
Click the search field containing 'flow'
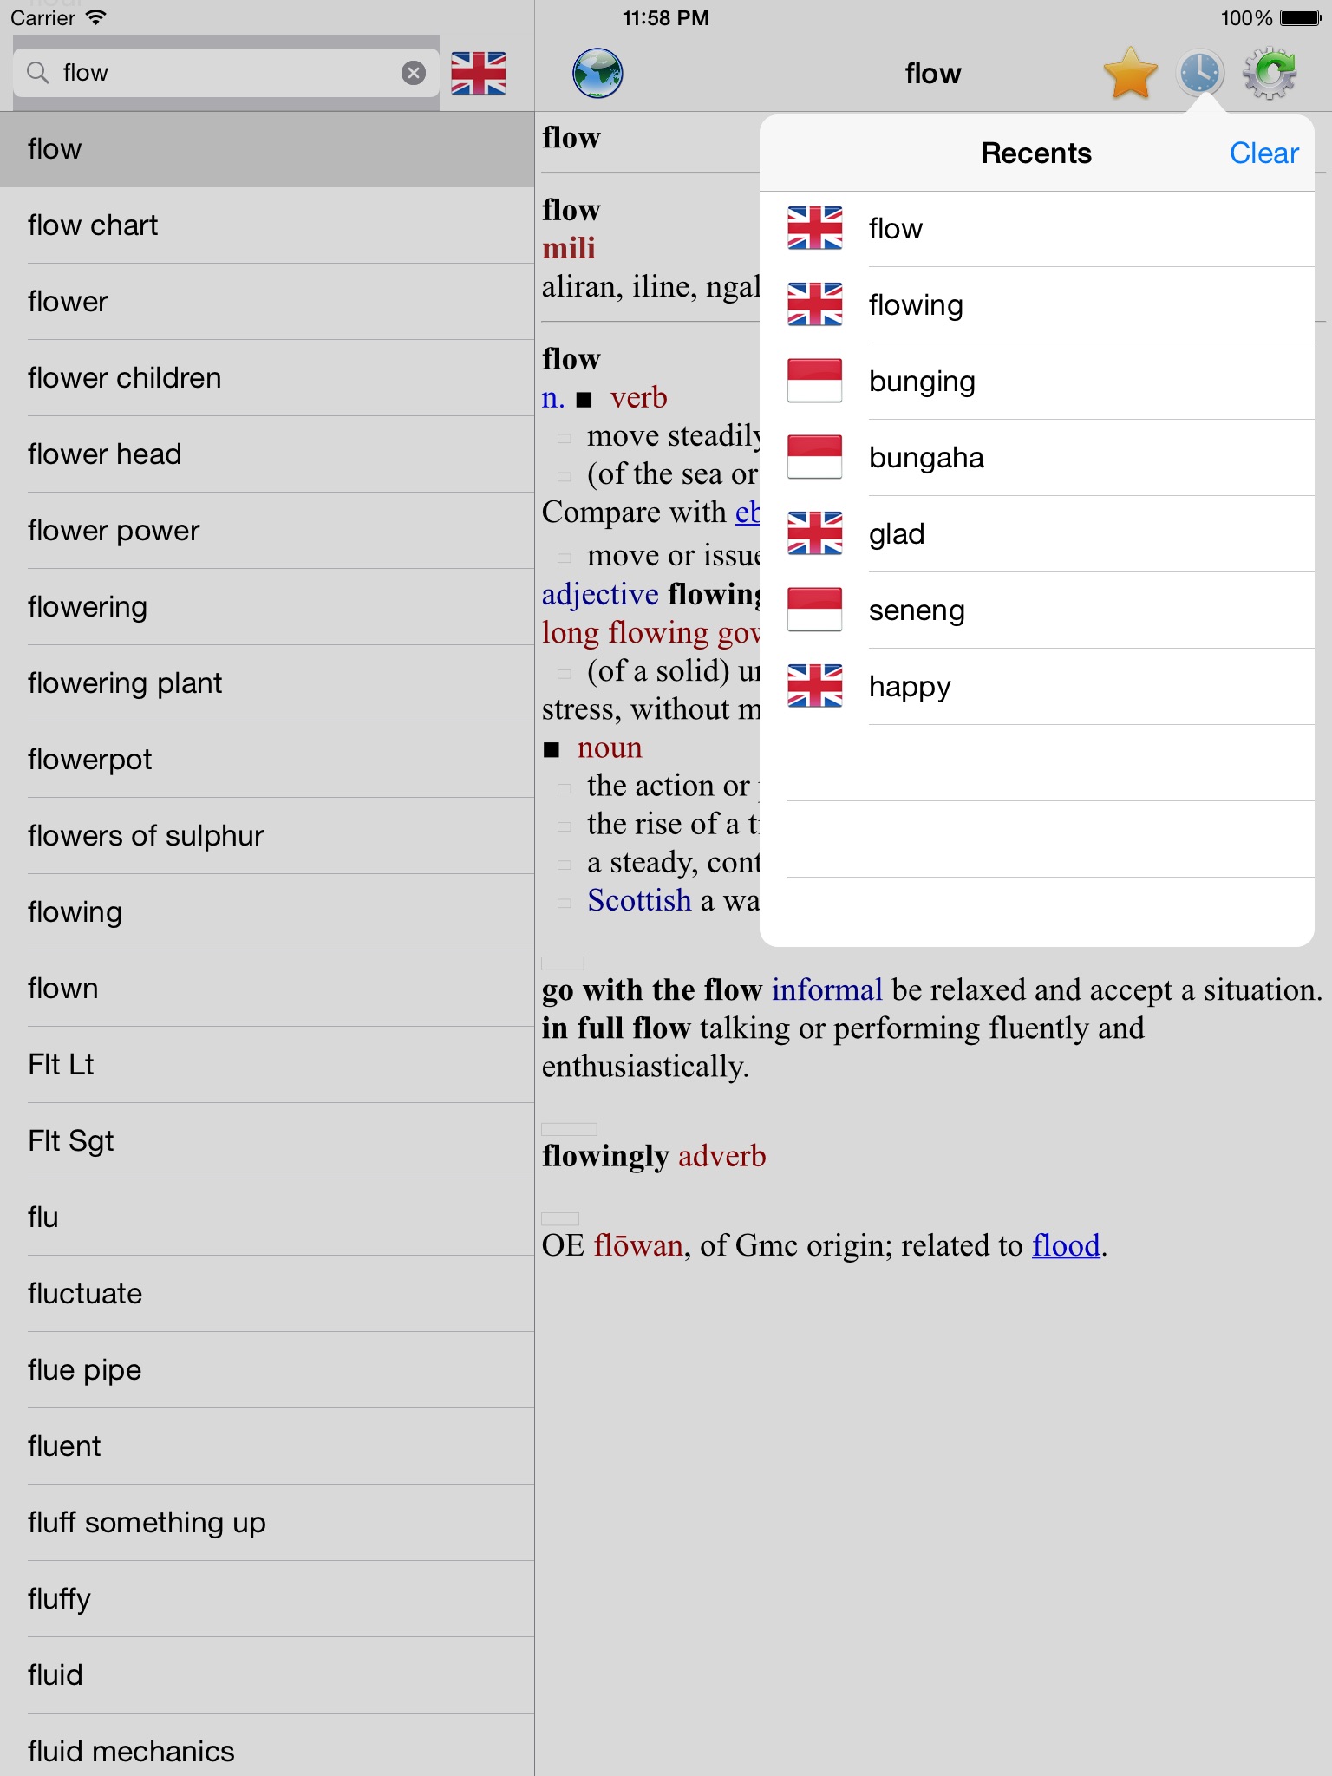click(x=225, y=73)
